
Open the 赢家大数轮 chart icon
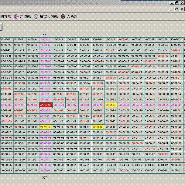pyautogui.click(x=36, y=17)
